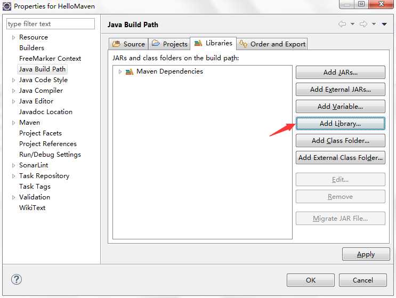Image resolution: width=396 pixels, height=298 pixels.
Task: Close the Properties dialog window
Action: (x=382, y=4)
